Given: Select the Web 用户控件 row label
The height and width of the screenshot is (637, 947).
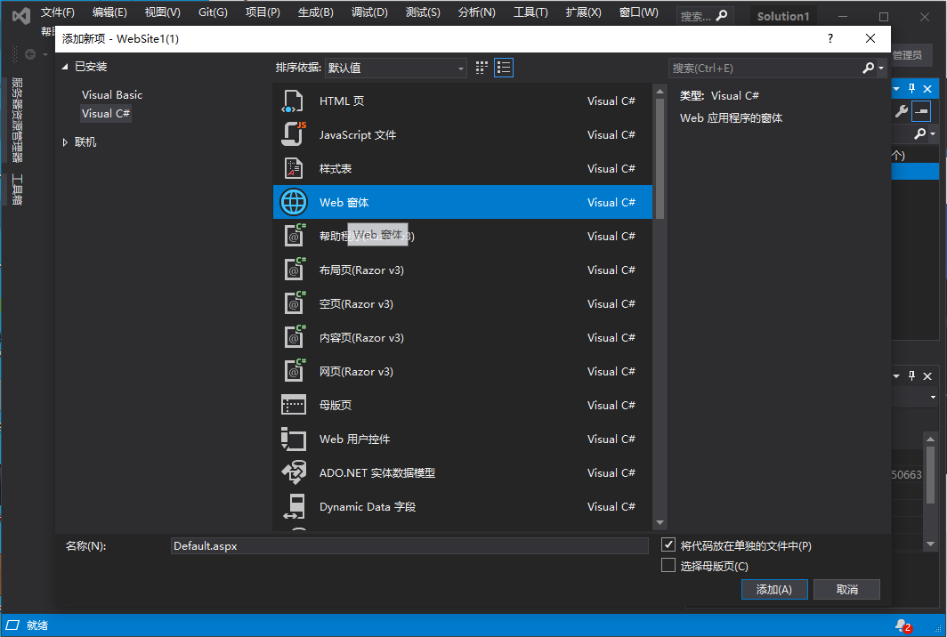Looking at the screenshot, I should coord(354,439).
